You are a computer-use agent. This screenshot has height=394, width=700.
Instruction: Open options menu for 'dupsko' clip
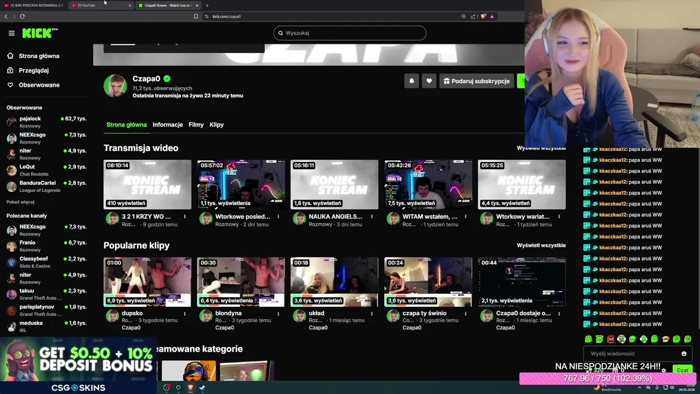(x=185, y=314)
